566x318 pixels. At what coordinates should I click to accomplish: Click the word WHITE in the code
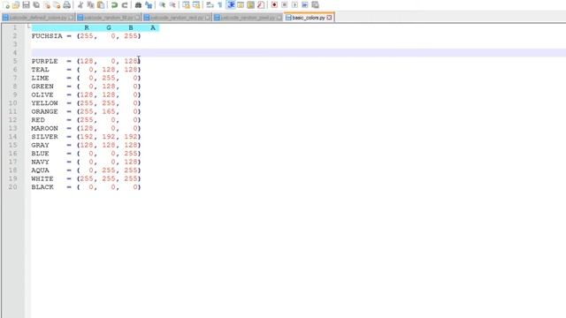pos(42,178)
